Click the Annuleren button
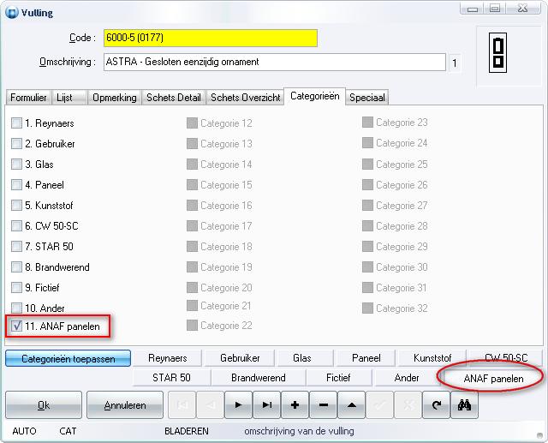Image resolution: width=548 pixels, height=443 pixels. [125, 405]
